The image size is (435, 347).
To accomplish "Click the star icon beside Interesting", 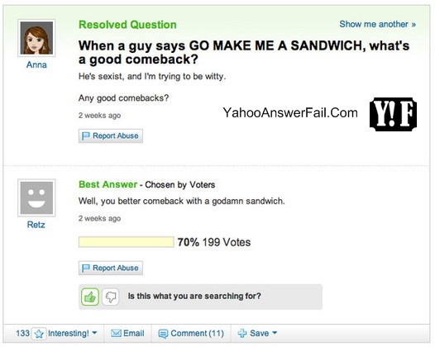I will pos(39,334).
